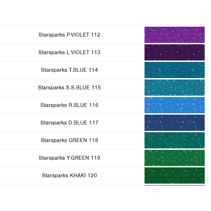The image size is (211, 211).
Task: Pick the R.BLUE 116 bright blue swatch
Action: (174, 105)
